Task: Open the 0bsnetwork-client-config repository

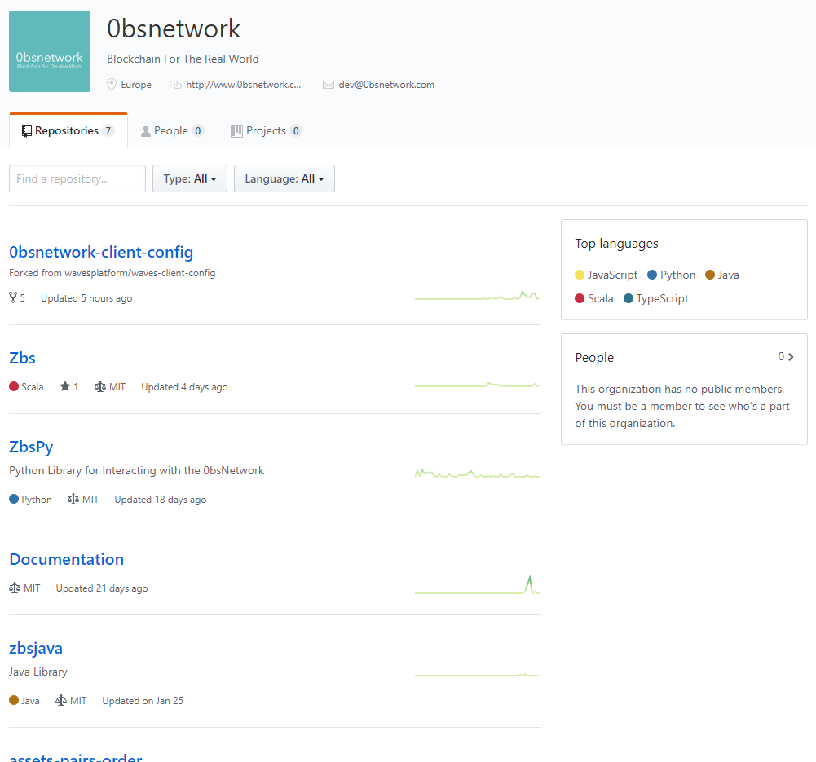Action: (101, 252)
